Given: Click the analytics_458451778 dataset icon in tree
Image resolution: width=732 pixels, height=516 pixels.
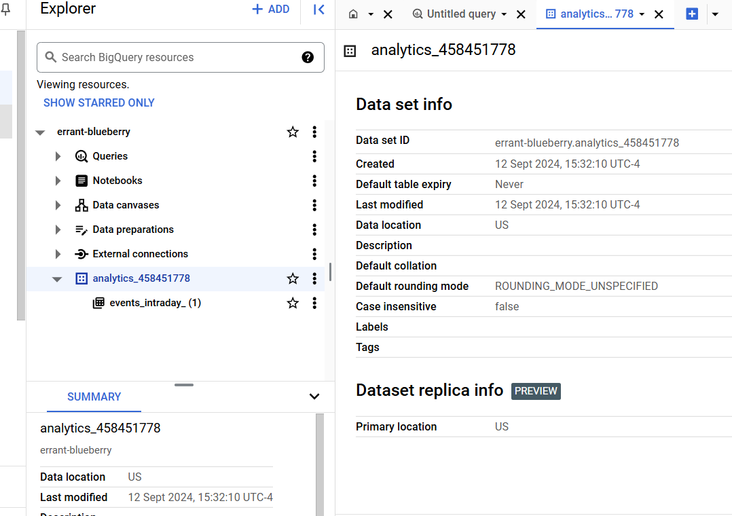Looking at the screenshot, I should 81,279.
